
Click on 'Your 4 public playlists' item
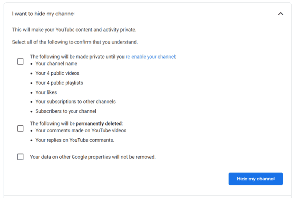click(x=59, y=83)
